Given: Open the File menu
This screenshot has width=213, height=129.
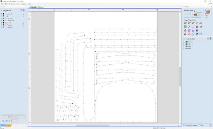Looking at the screenshot, I should point(2,4).
